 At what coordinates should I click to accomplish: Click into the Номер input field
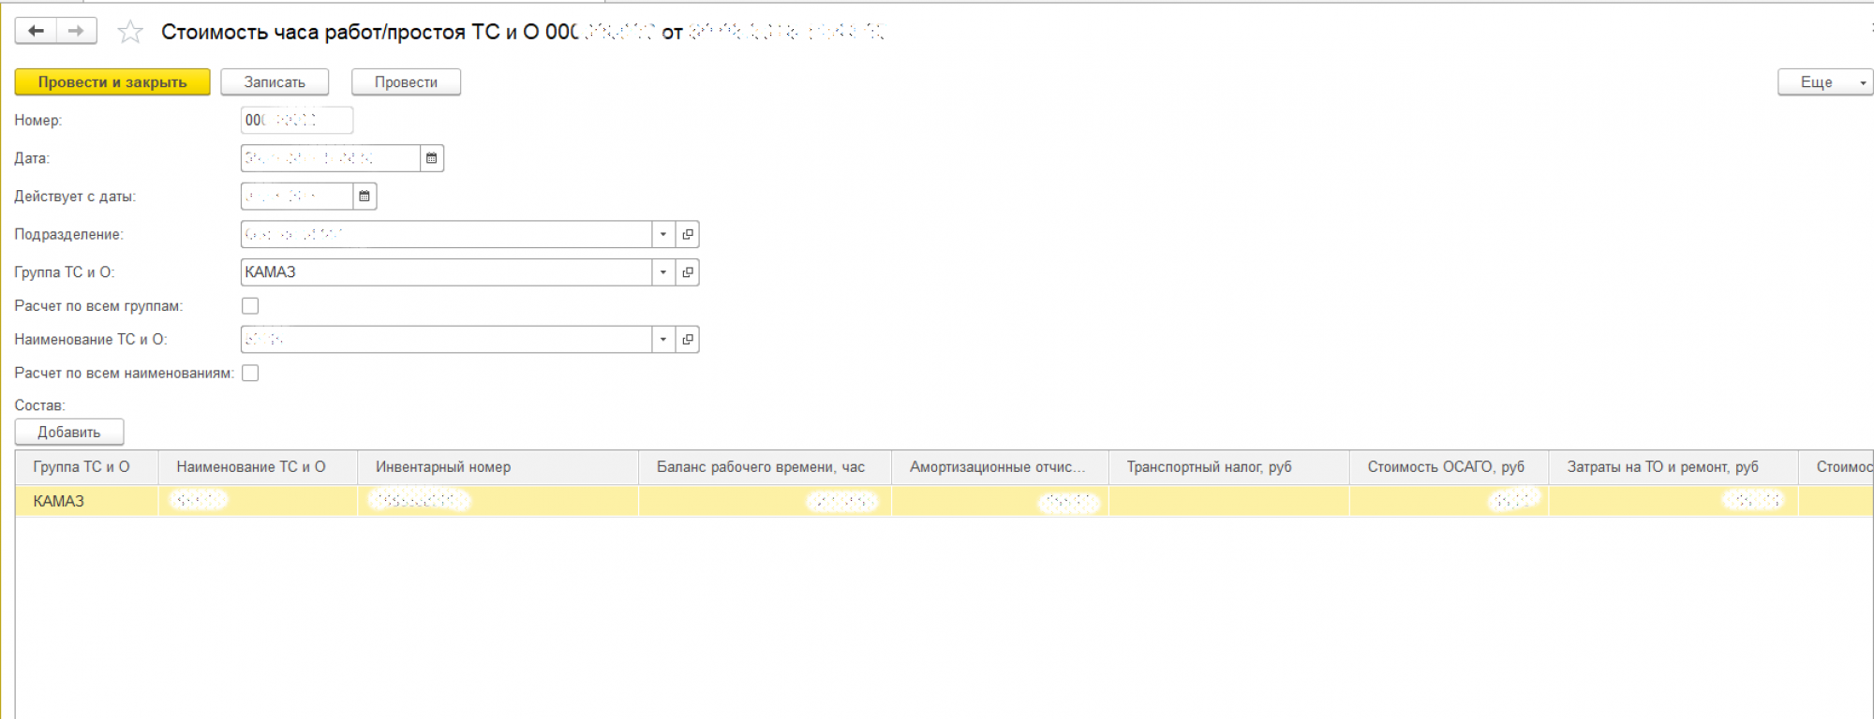pyautogui.click(x=296, y=121)
